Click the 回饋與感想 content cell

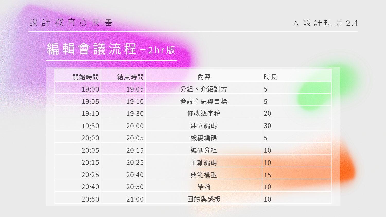tap(204, 199)
